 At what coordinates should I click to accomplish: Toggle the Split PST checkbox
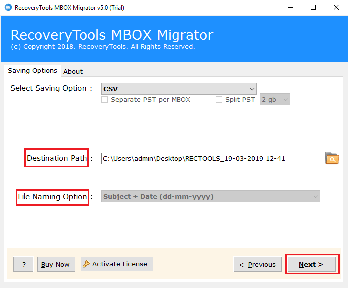tap(219, 99)
